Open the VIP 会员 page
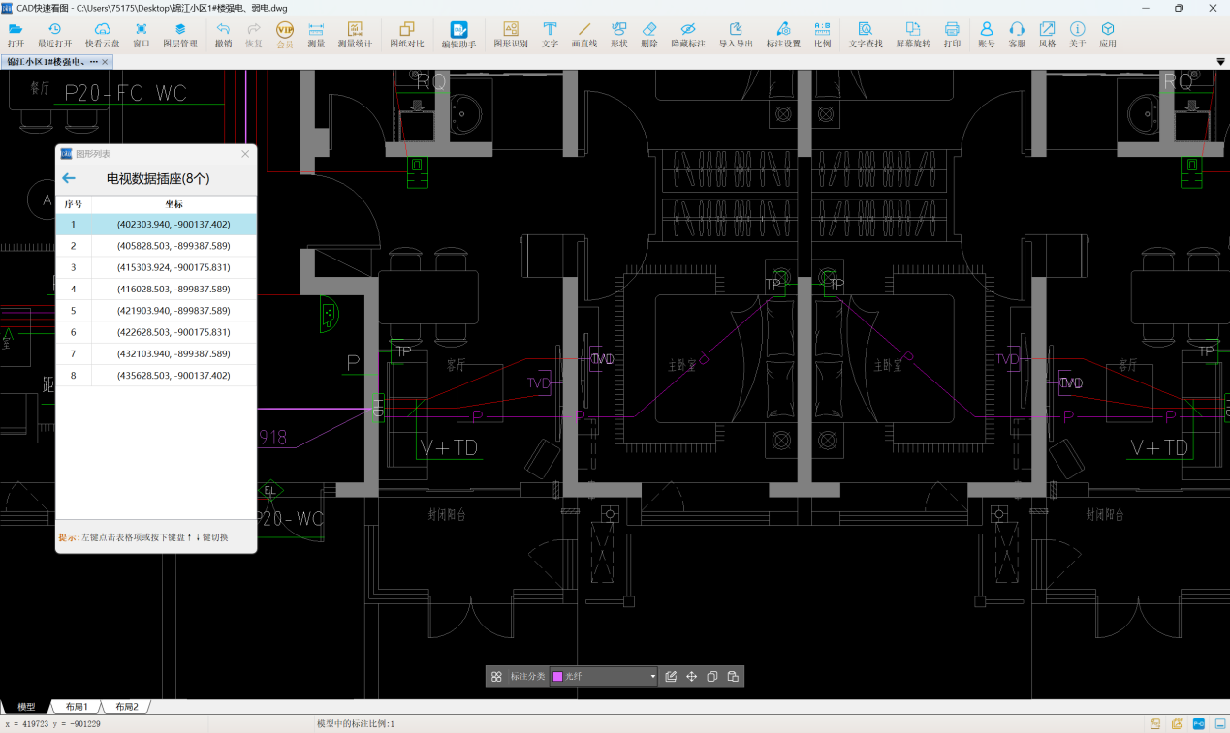1230x733 pixels. pos(285,35)
